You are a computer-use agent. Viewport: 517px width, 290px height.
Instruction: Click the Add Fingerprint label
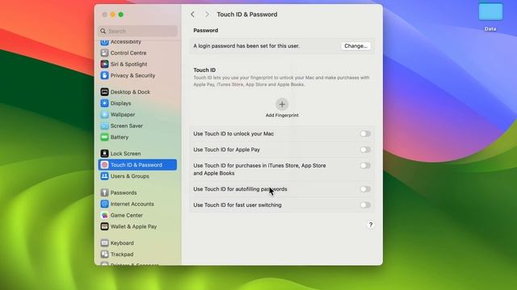click(x=282, y=115)
